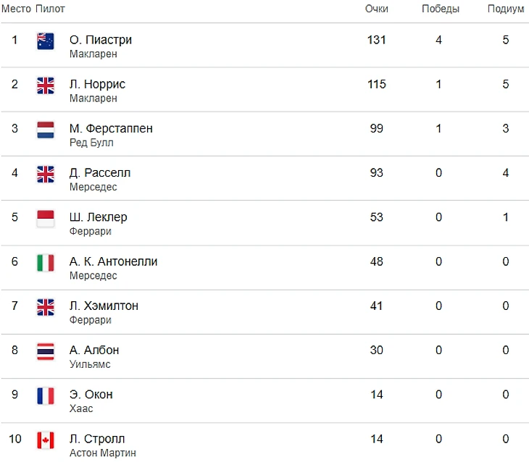This screenshot has width=529, height=462.
Task: Click the British flag next to Norris
Action: click(46, 85)
